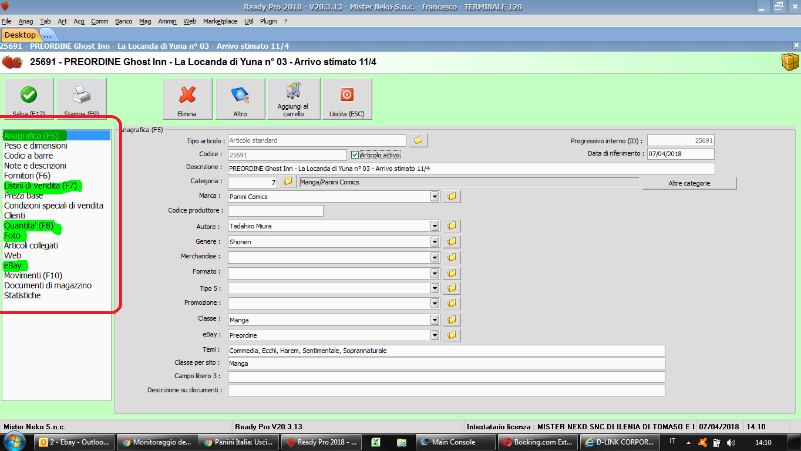Open Listini di vendita (F7) section
The image size is (801, 451).
(x=41, y=186)
